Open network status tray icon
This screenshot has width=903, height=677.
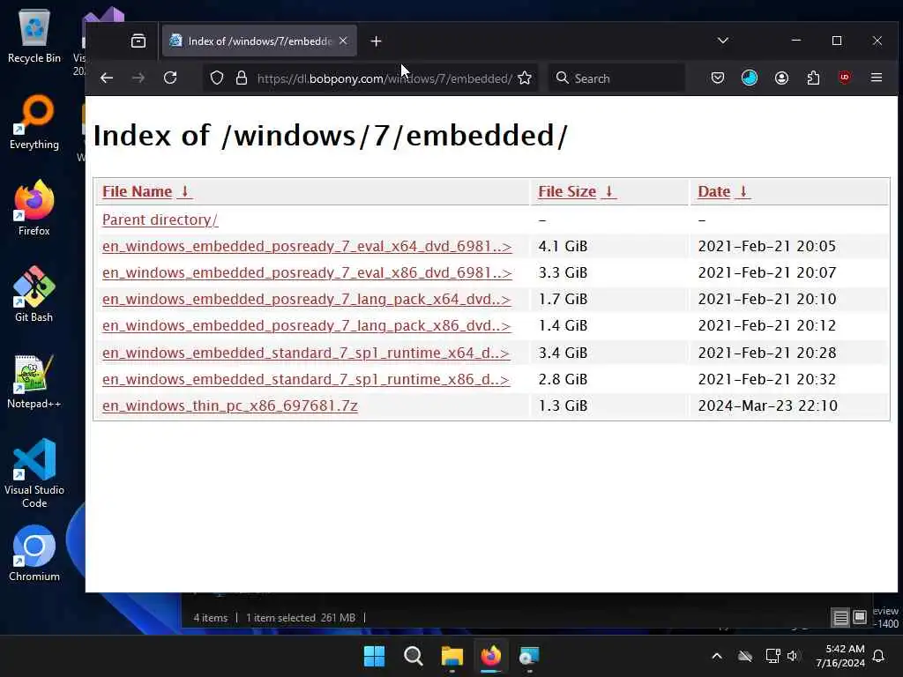(x=772, y=656)
